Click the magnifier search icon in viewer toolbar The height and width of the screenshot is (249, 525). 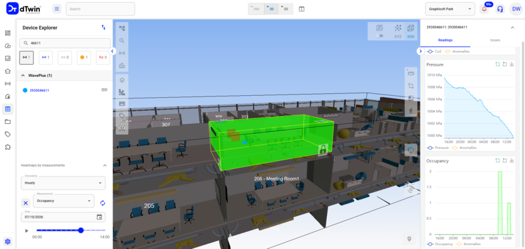122,40
